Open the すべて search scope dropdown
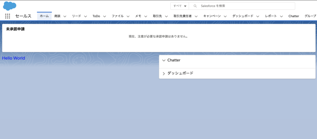Viewport: 317px width, 139px height. [180, 6]
